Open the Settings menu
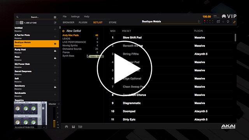 tap(75, 16)
